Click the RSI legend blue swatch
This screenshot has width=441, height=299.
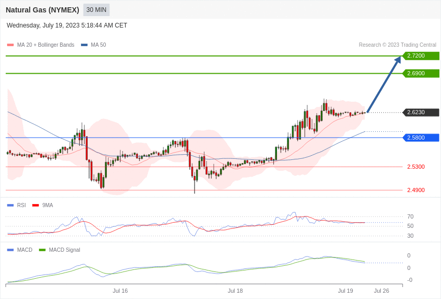(10, 206)
